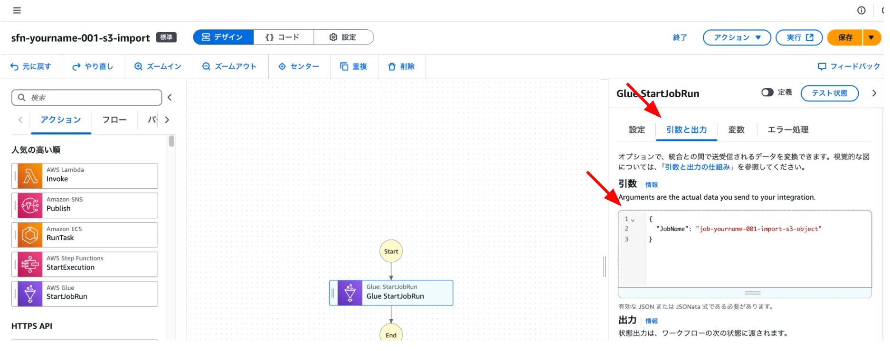Click the arguments editor resize handle

coord(752,293)
